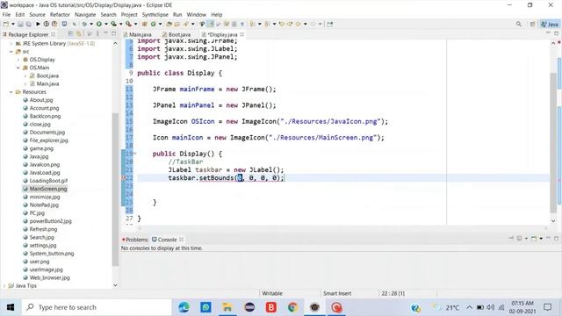Open the Run button dropdown arrow
The height and width of the screenshot is (316, 562).
click(105, 24)
